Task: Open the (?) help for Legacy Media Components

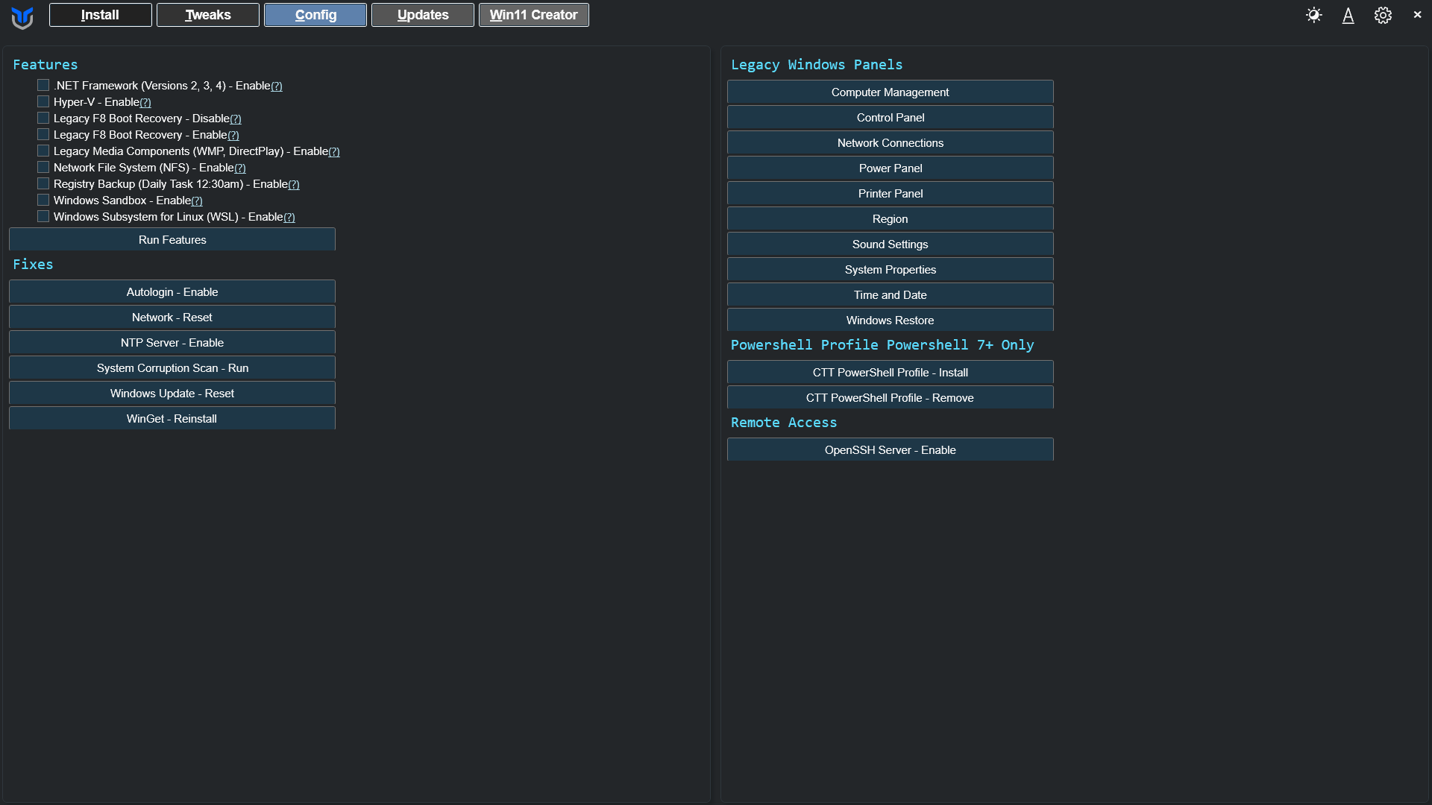Action: [334, 152]
